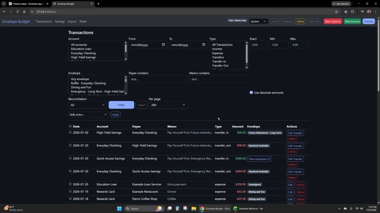Select Transfer Out in Type list
The width and height of the screenshot is (380, 213).
(x=220, y=65)
